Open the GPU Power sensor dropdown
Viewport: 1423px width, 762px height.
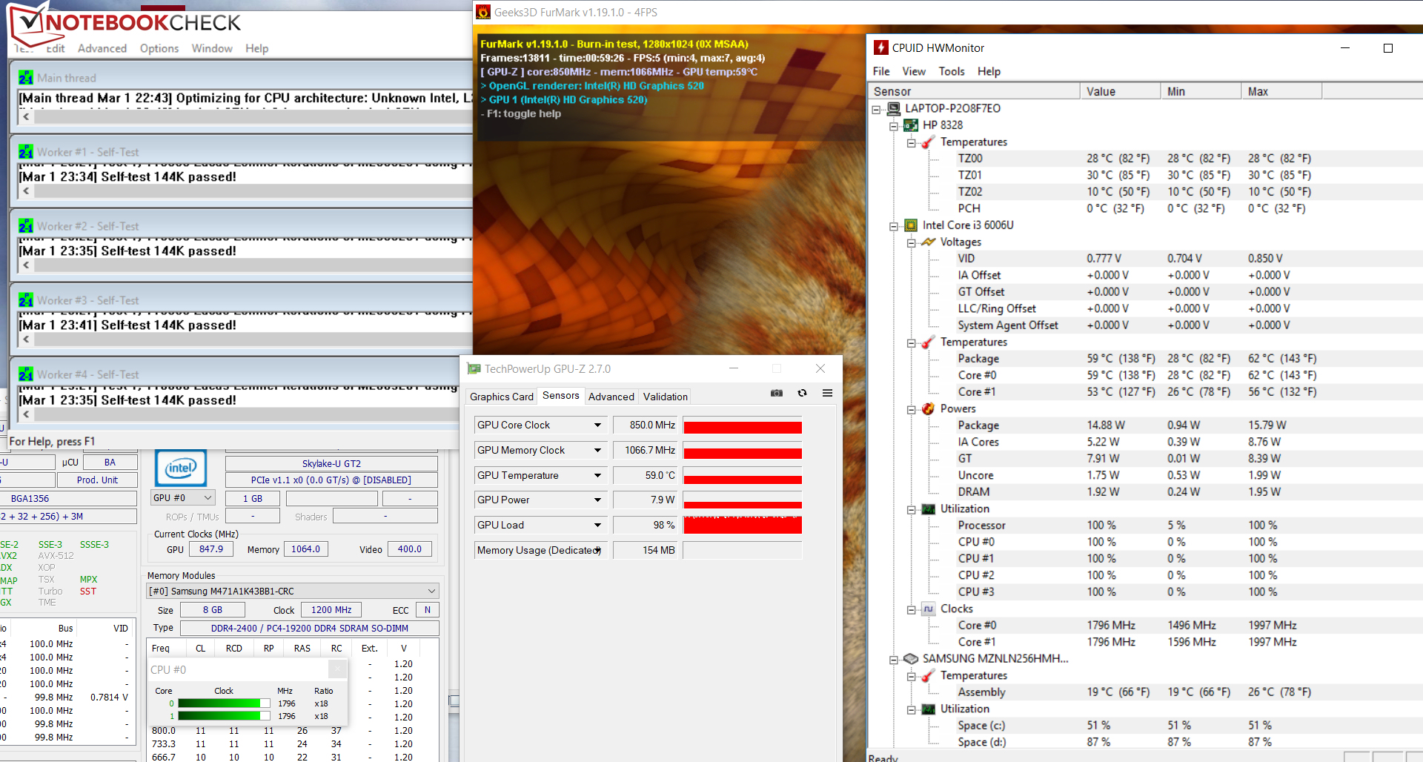pyautogui.click(x=597, y=500)
